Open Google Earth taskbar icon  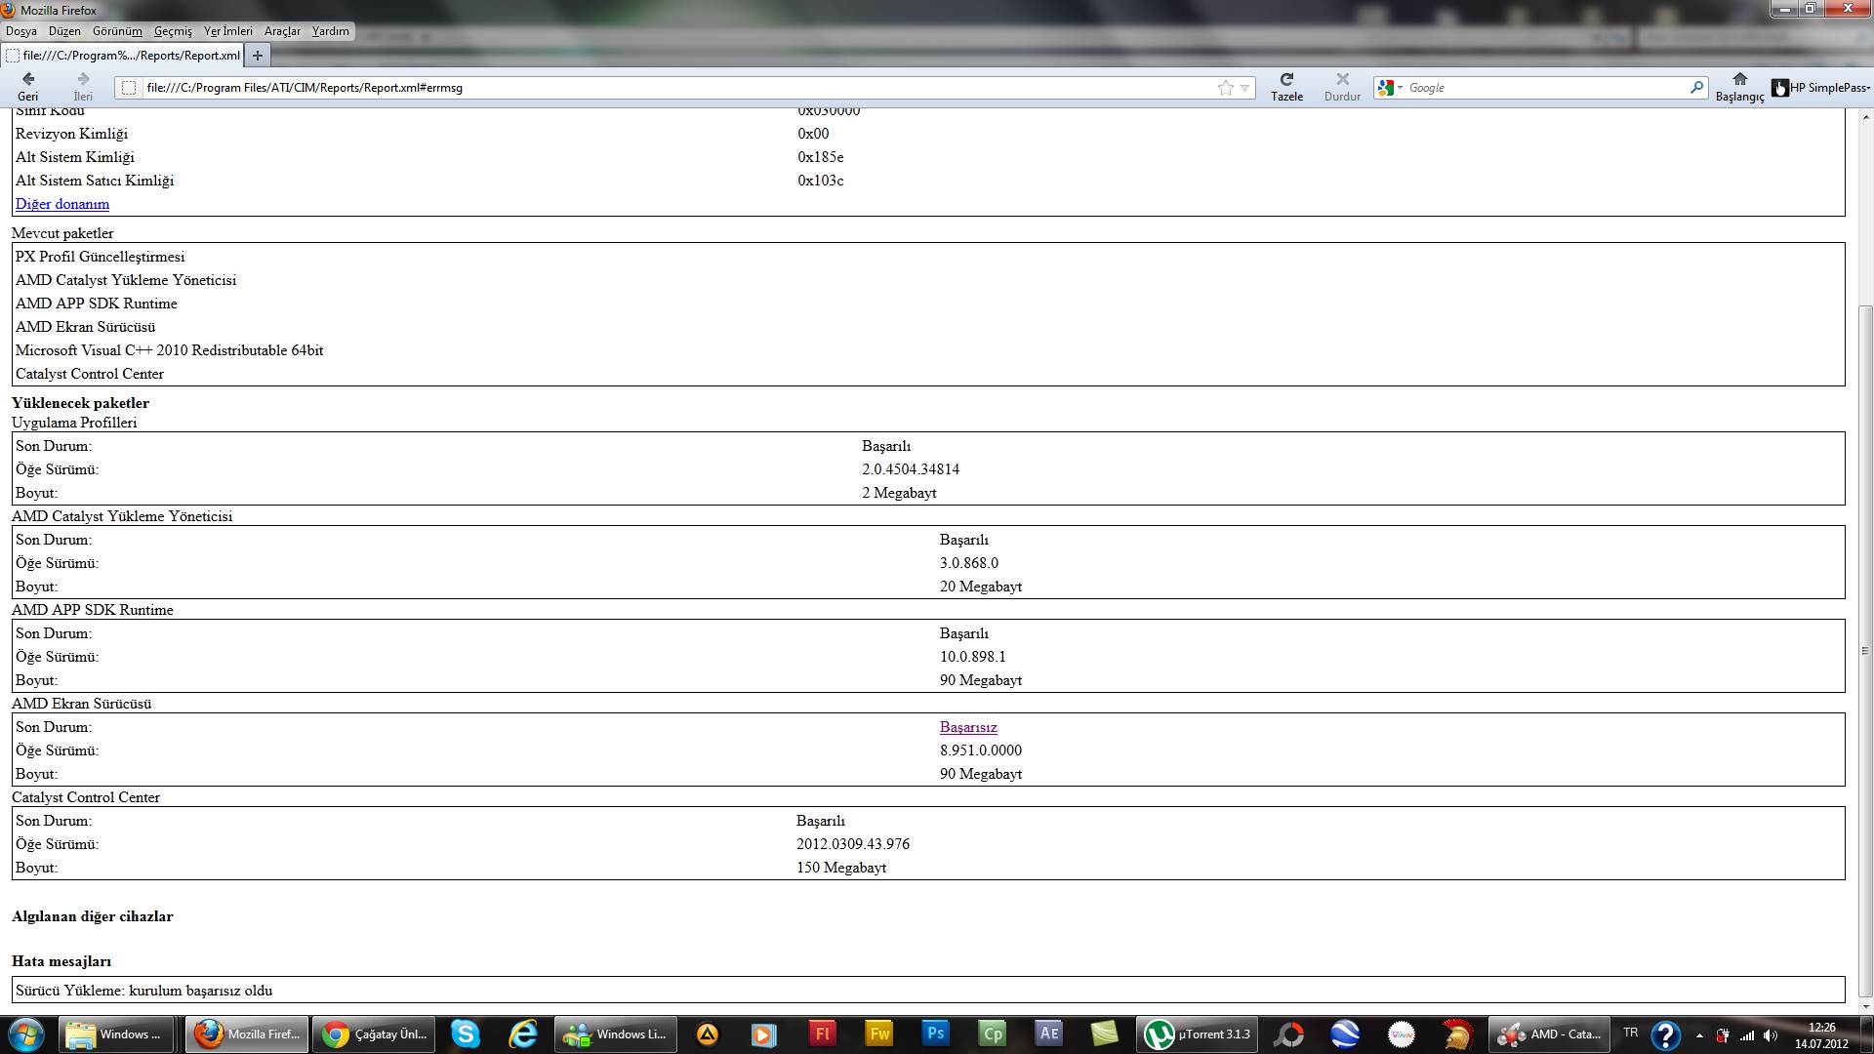(1344, 1034)
